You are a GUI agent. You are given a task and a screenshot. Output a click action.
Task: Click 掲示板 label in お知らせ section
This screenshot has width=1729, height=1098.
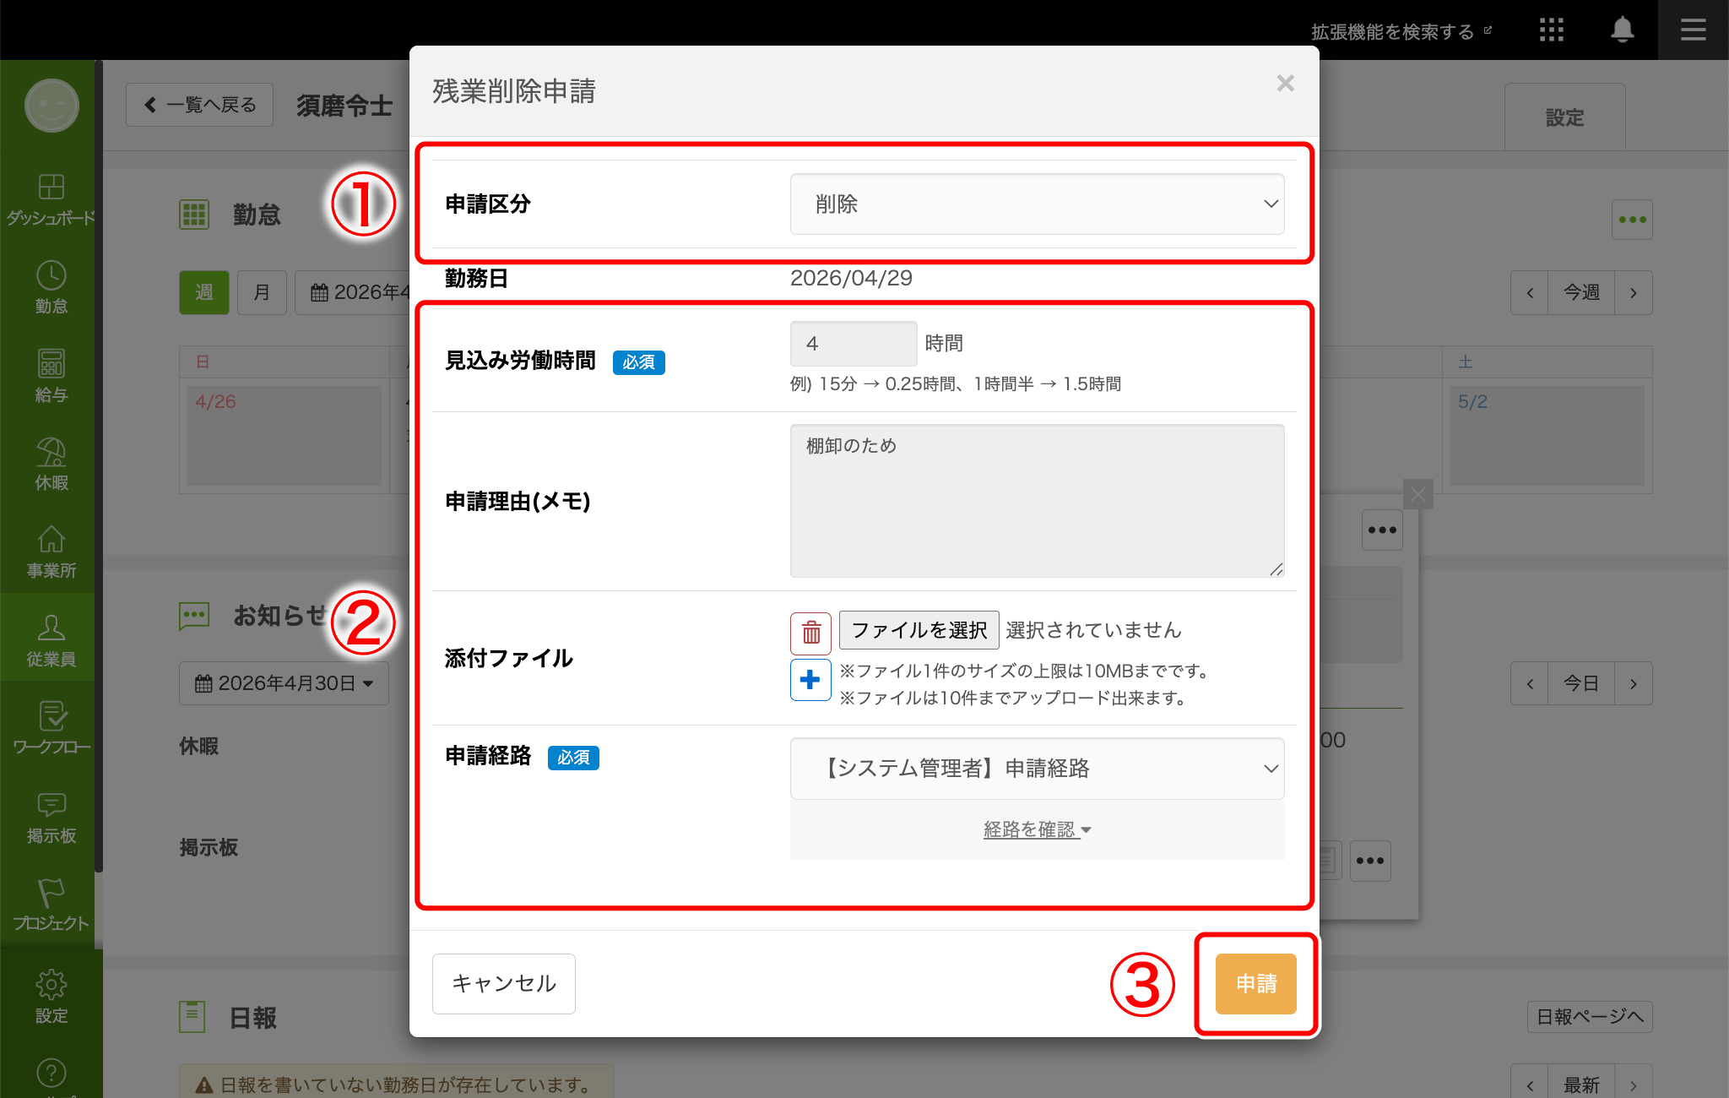coord(209,848)
